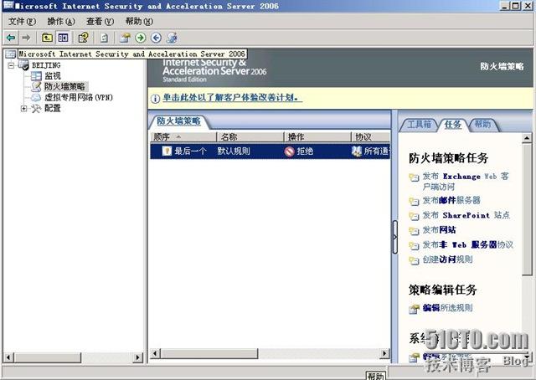
Task: Click the info icon in yellow banner
Action: (x=155, y=99)
